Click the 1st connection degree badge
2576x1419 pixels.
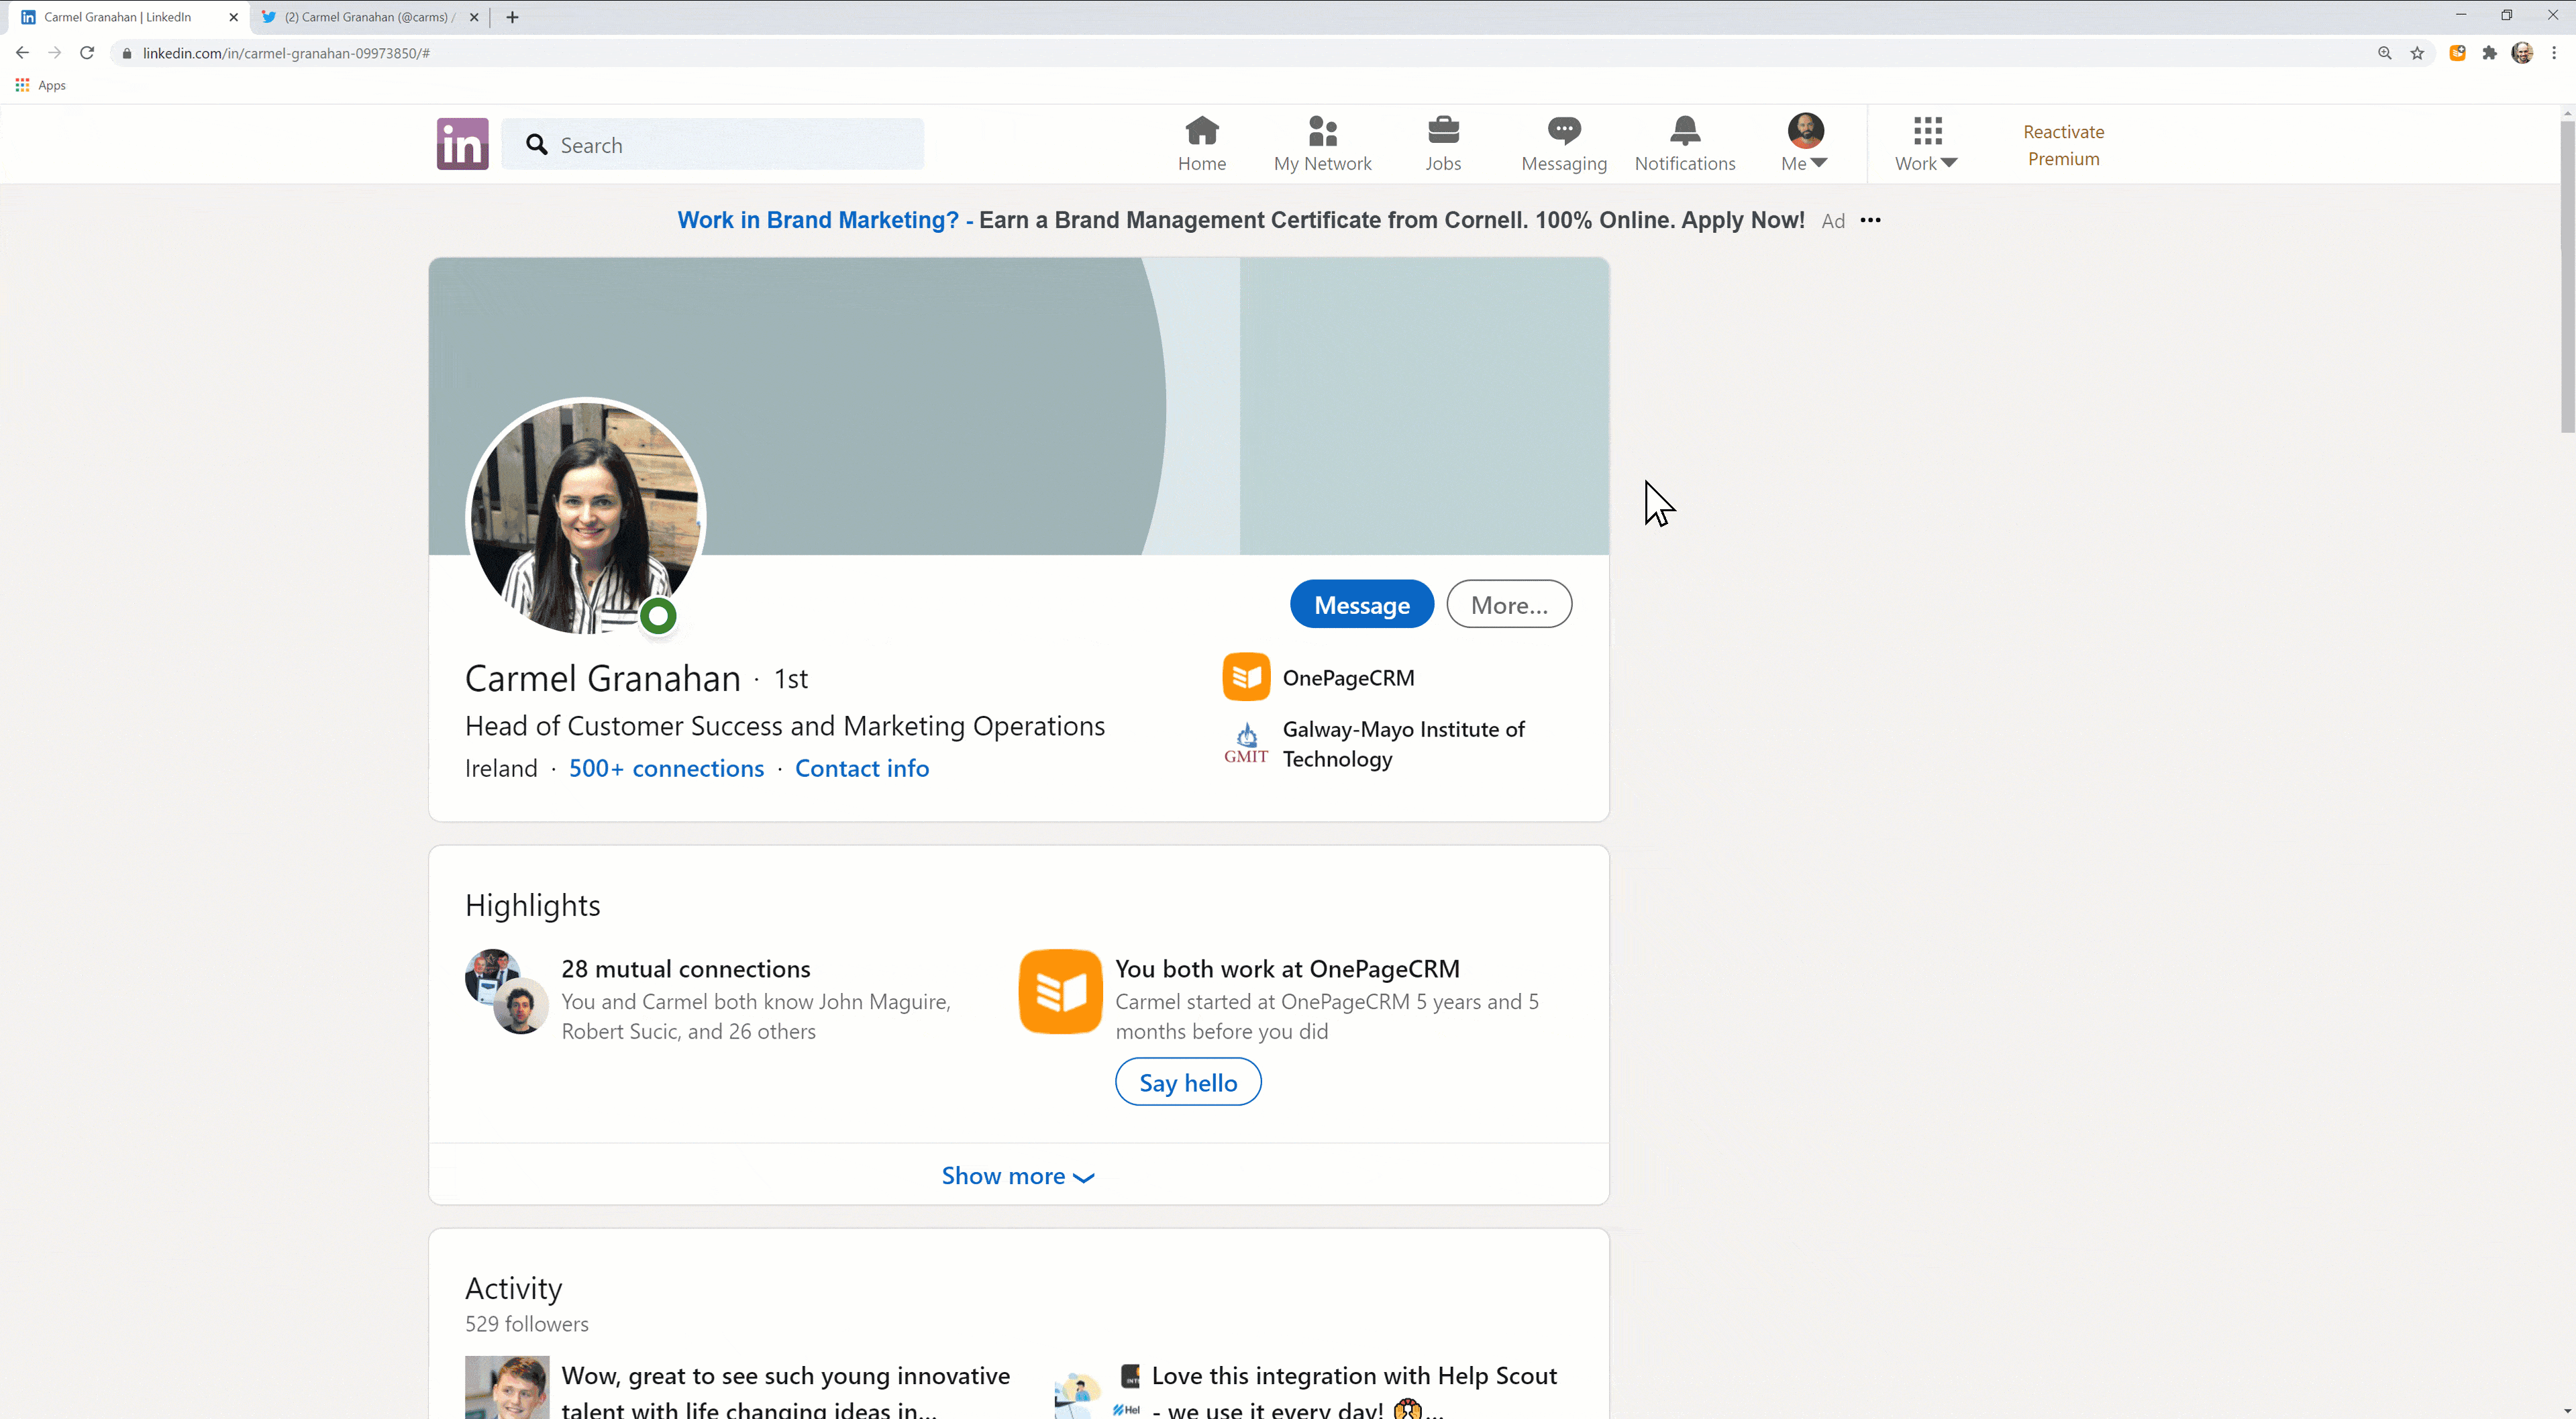click(791, 679)
